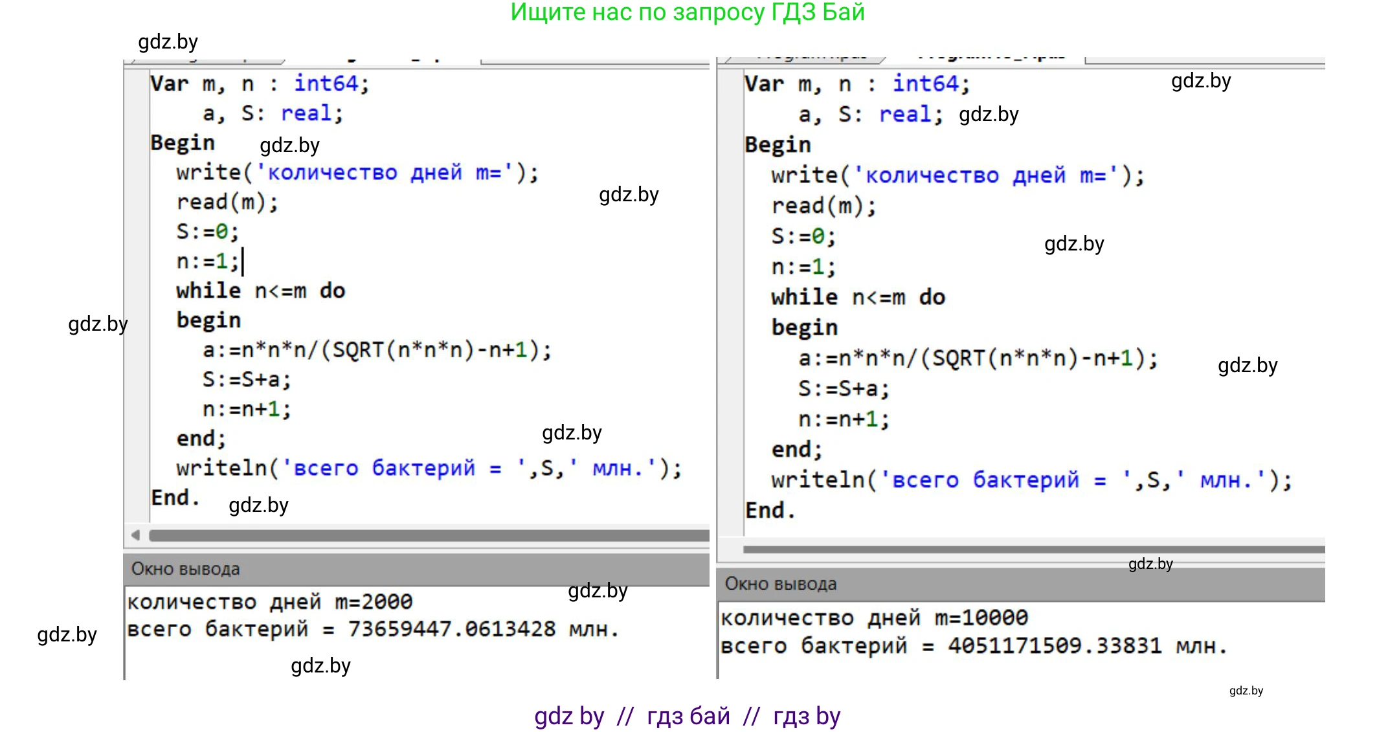
Task: Click the left editor's gutter beside 'Begin'
Action: point(137,143)
